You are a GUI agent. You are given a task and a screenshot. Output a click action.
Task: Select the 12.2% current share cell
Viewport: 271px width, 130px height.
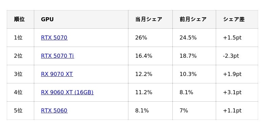150,74
